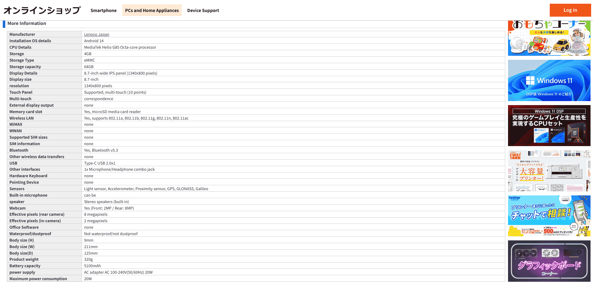Select PCs and Home Appliances tab
The width and height of the screenshot is (593, 282).
[x=152, y=10]
